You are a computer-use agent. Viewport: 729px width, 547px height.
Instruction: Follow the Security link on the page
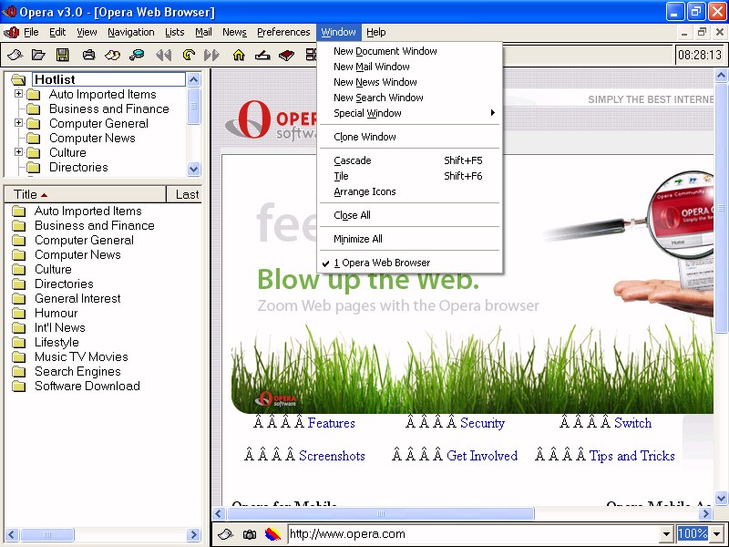pyautogui.click(x=482, y=423)
